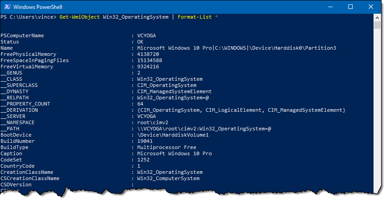This screenshot has height=204, width=386.
Task: Click the Format-List cmdlet in the command
Action: tap(195, 17)
